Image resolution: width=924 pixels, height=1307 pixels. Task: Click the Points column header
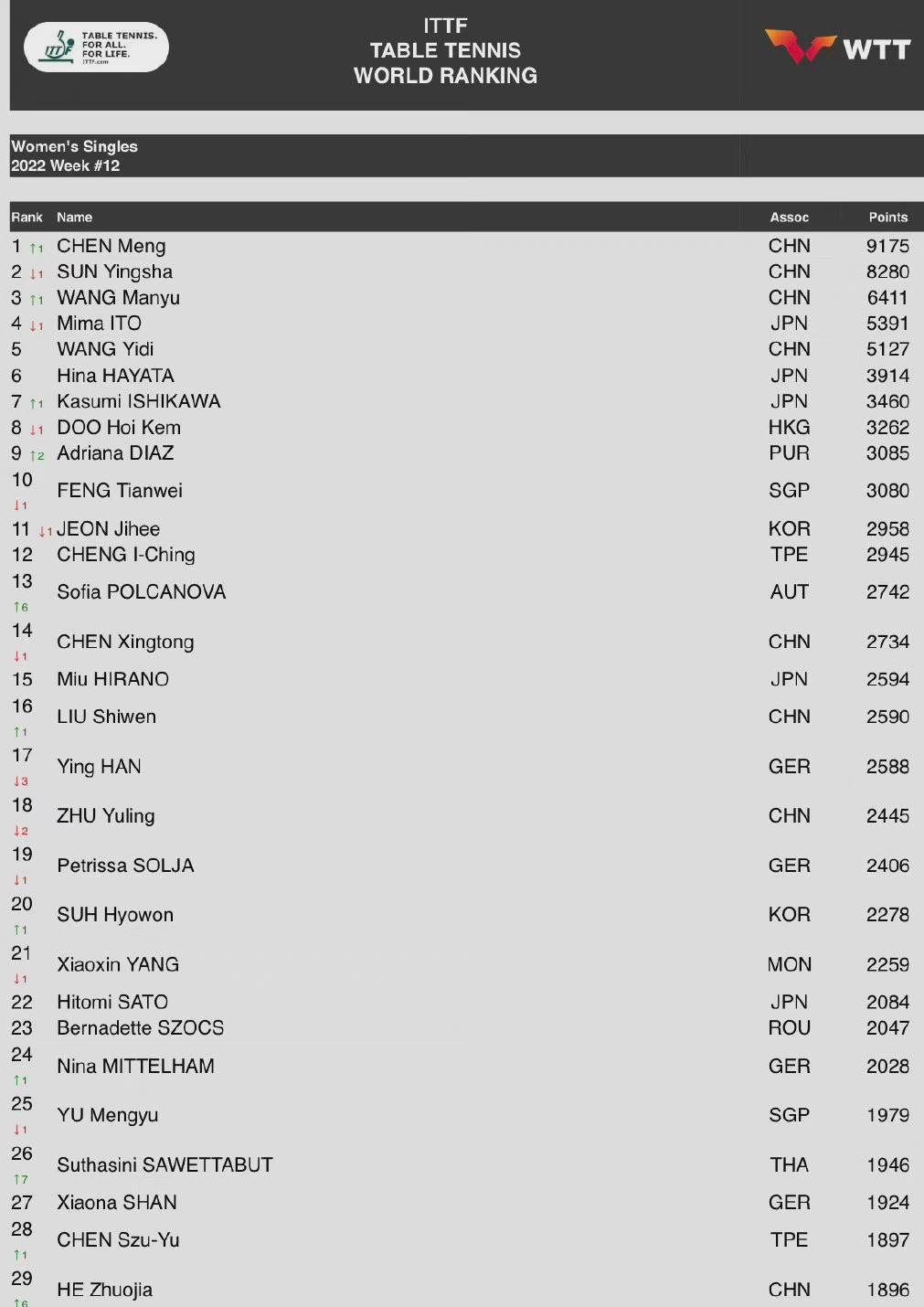(888, 218)
